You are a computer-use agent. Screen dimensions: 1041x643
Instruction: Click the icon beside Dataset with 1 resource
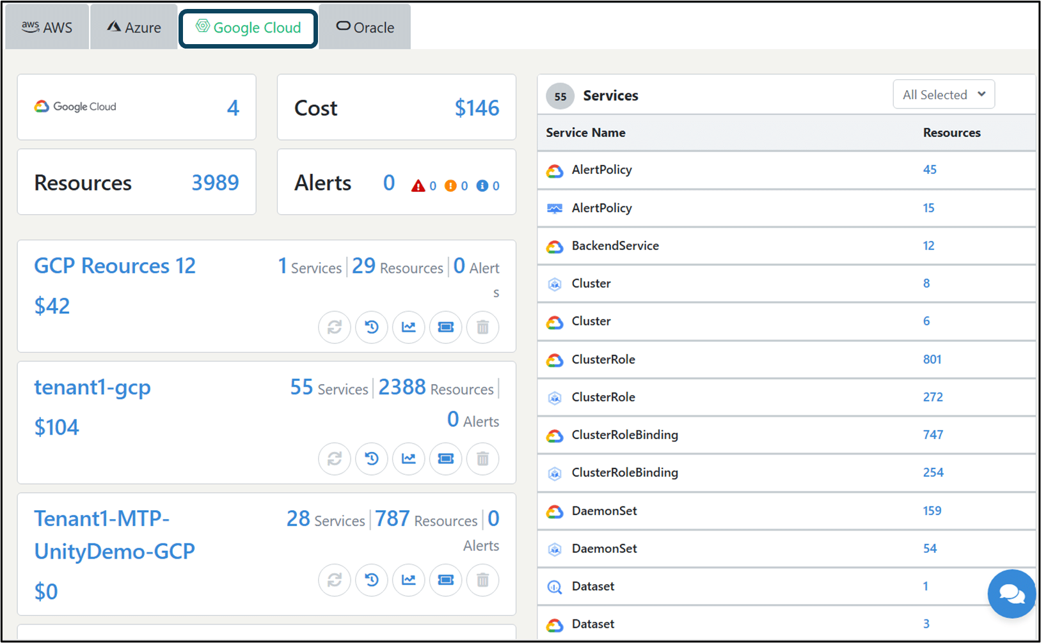pos(555,587)
